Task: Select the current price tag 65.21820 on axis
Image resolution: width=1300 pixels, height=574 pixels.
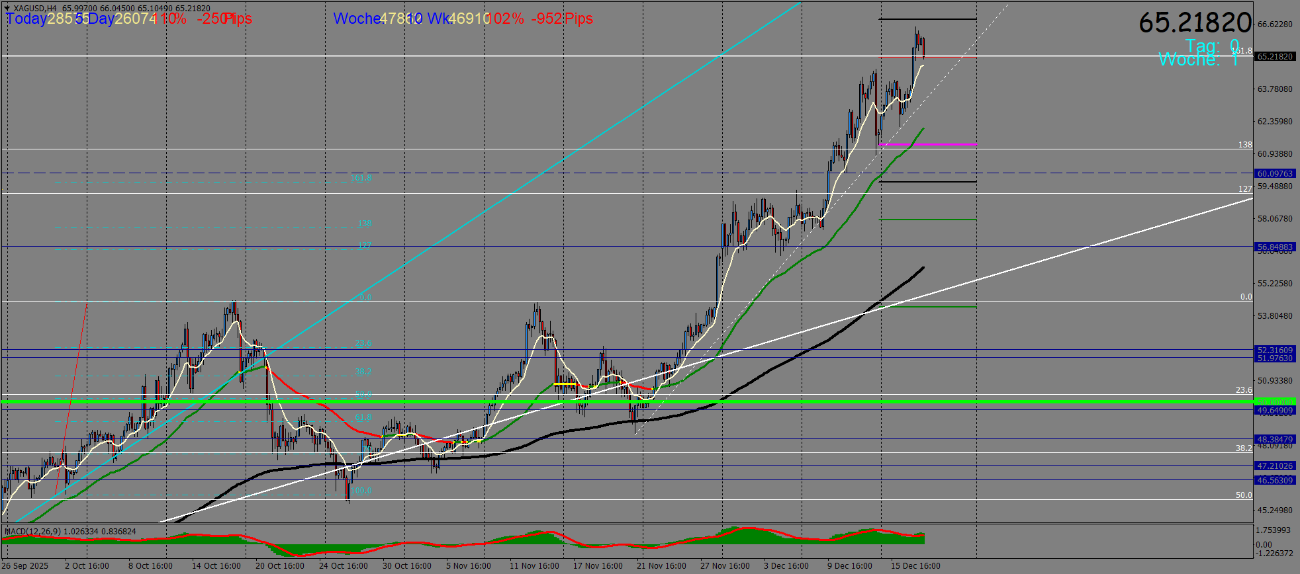Action: pyautogui.click(x=1274, y=57)
